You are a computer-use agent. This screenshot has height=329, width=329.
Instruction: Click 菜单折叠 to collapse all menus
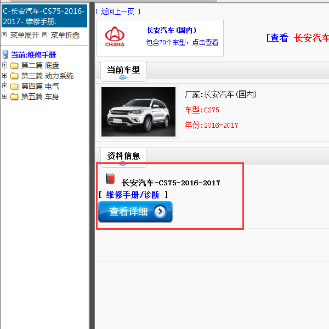[65, 35]
